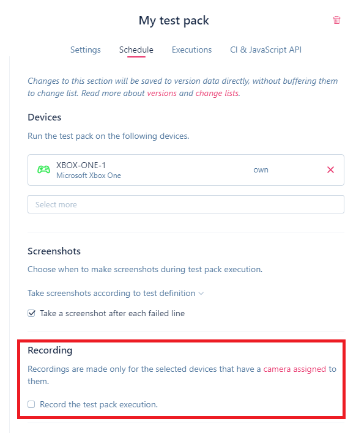Screen dimensions: 356x433
Task: Click the Recording section heading
Action: pos(50,350)
